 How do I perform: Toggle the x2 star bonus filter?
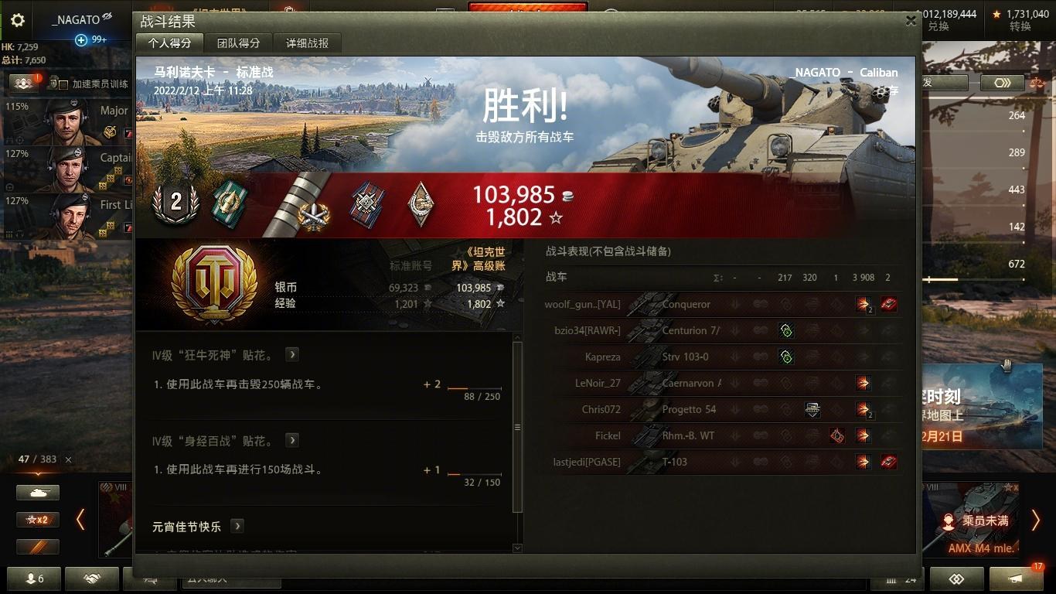coord(38,520)
